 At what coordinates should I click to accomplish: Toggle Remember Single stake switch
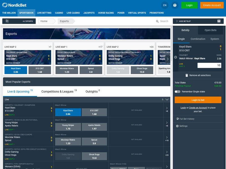point(177,92)
